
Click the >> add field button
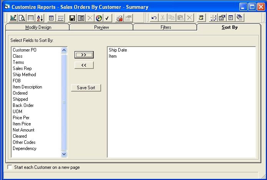[x=84, y=55]
